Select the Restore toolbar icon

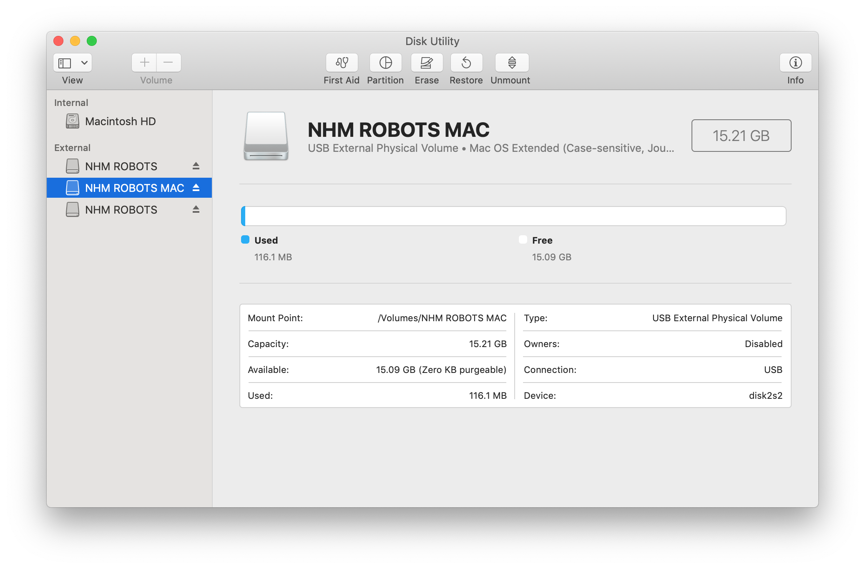pos(466,63)
